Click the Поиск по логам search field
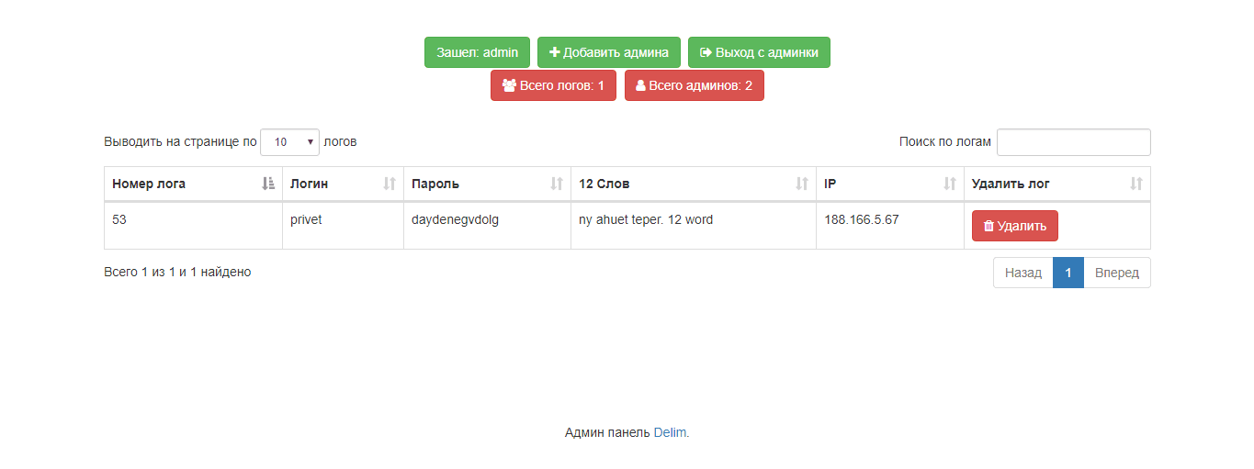 [1073, 142]
